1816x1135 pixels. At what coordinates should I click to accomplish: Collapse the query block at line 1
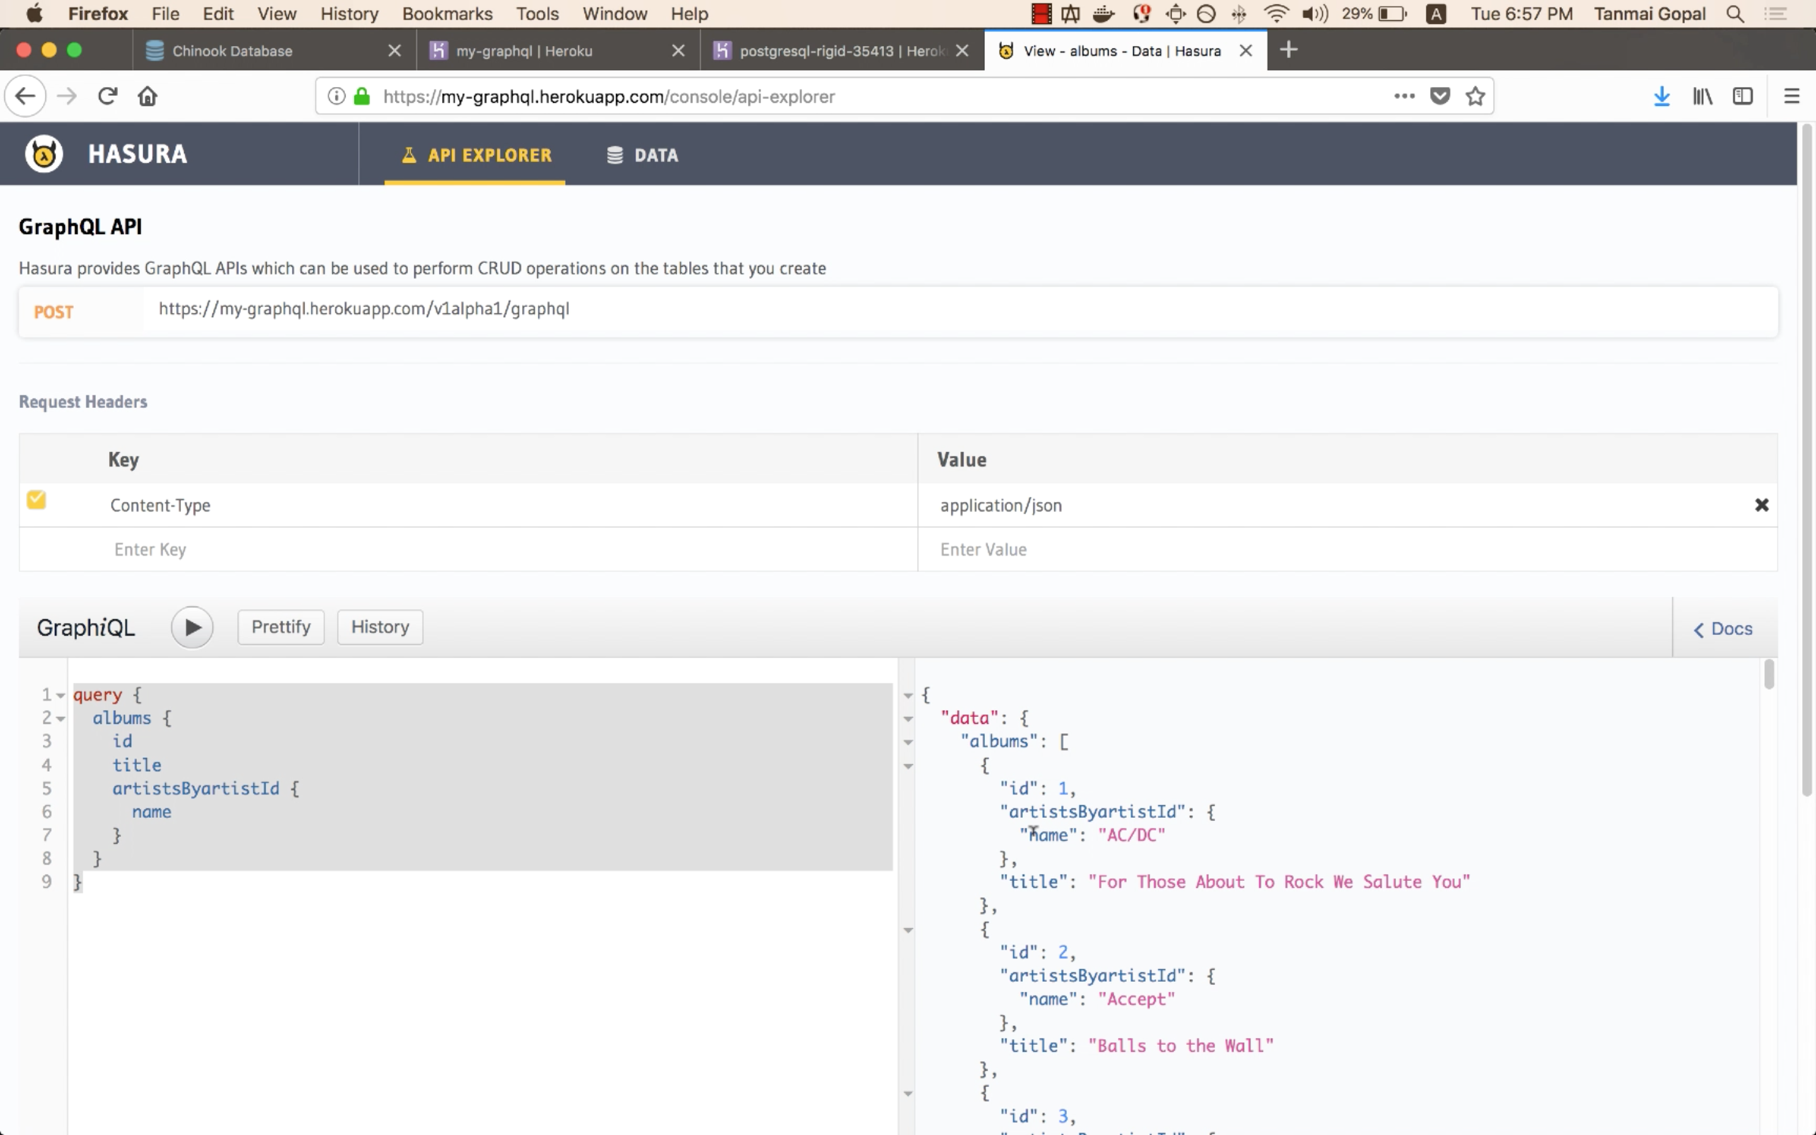tap(61, 696)
